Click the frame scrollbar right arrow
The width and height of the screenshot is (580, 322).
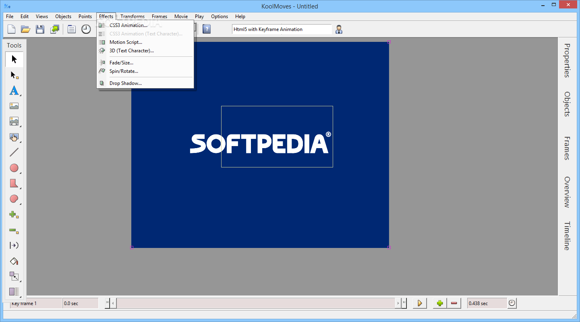(x=398, y=303)
